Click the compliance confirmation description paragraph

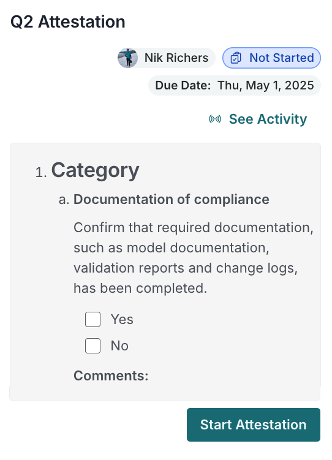[194, 258]
